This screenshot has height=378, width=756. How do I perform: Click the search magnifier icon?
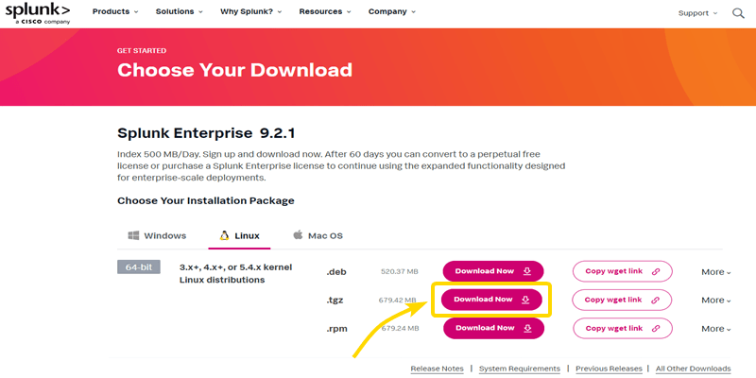coord(739,13)
